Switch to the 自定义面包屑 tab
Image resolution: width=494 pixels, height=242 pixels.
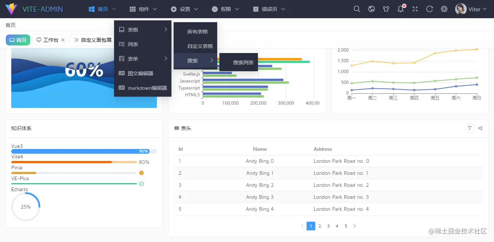pyautogui.click(x=93, y=40)
